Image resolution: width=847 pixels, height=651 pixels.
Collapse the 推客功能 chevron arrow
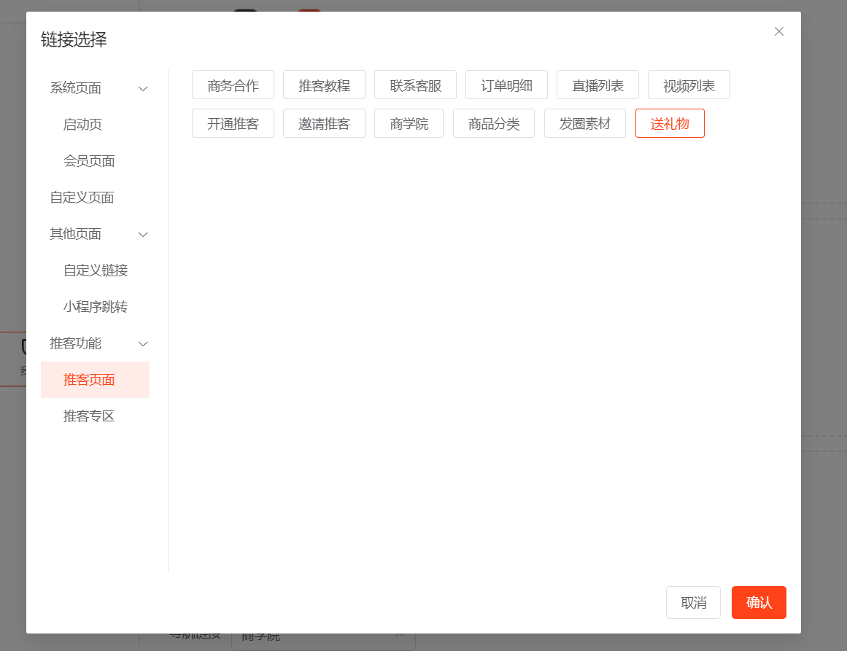click(x=144, y=344)
